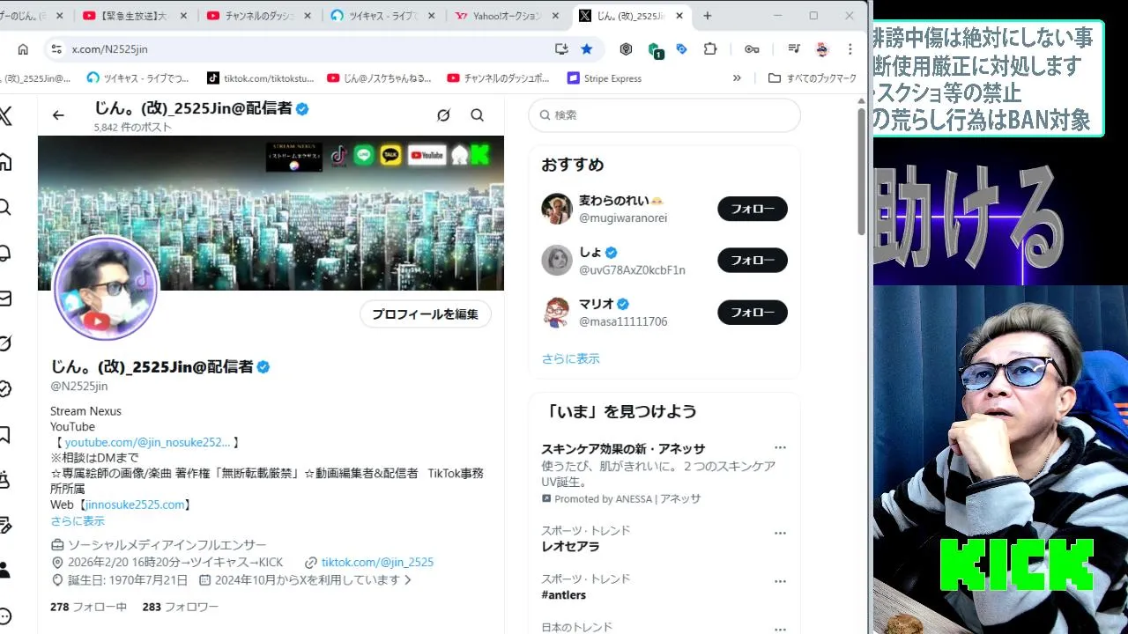Open tiktok.com/tiktokstu... bookmark
The image size is (1128, 634).
tap(260, 78)
